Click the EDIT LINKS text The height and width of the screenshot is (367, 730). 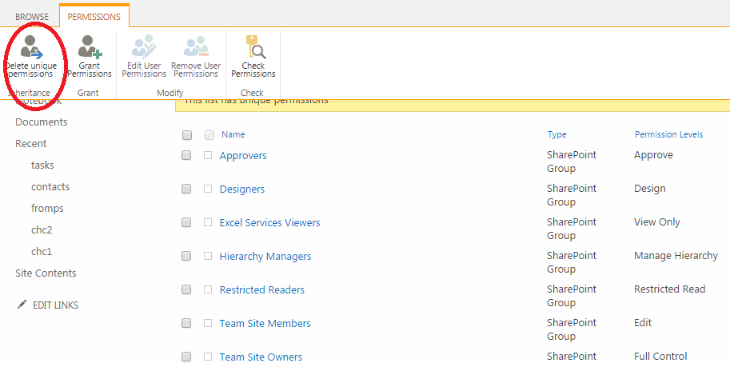coord(55,305)
